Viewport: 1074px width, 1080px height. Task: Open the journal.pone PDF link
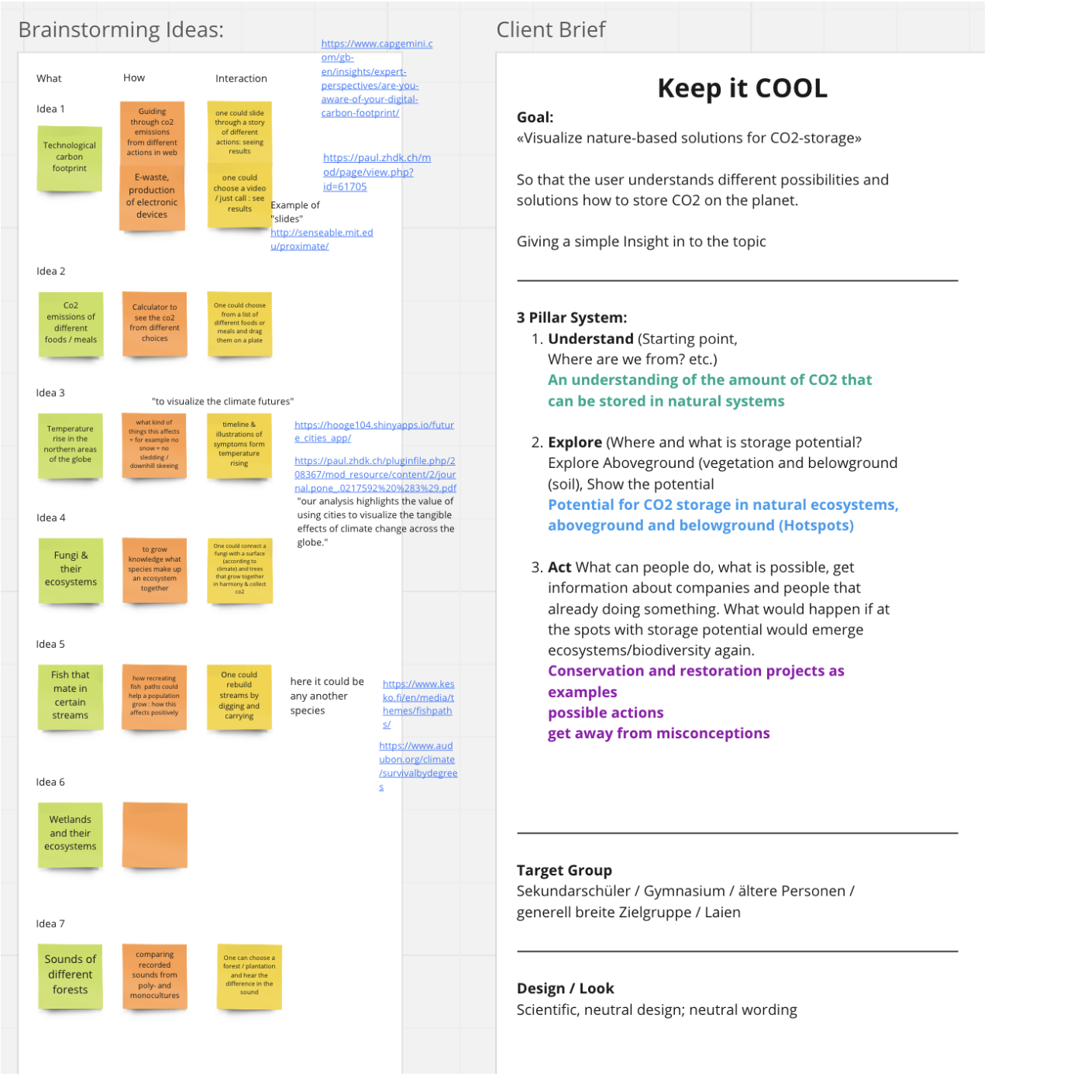tap(375, 474)
